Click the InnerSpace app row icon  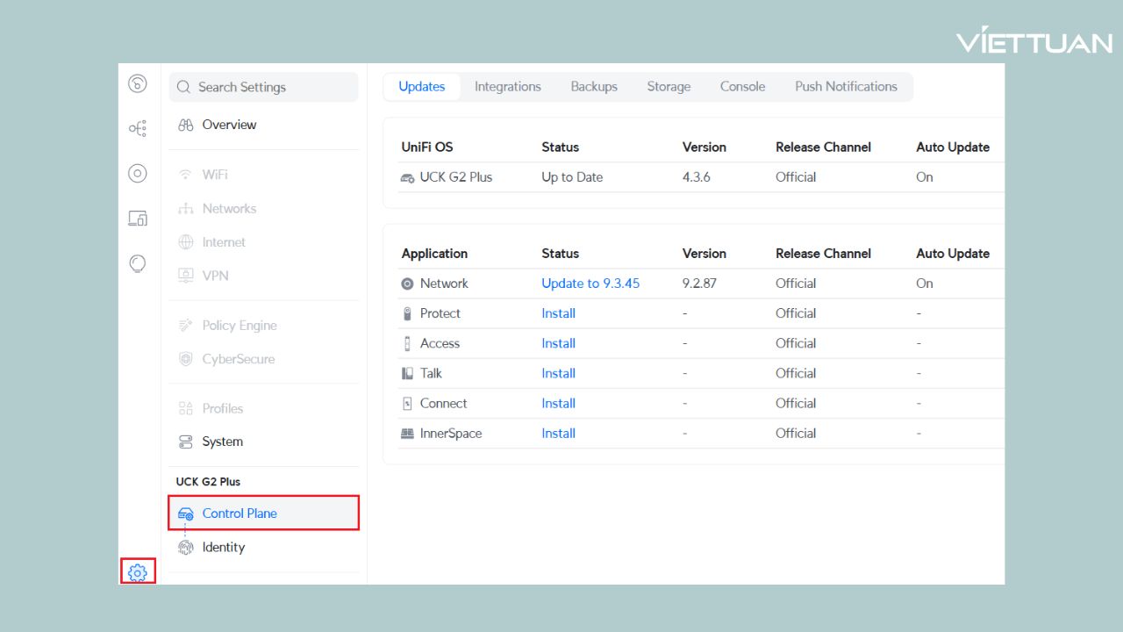[x=407, y=434]
